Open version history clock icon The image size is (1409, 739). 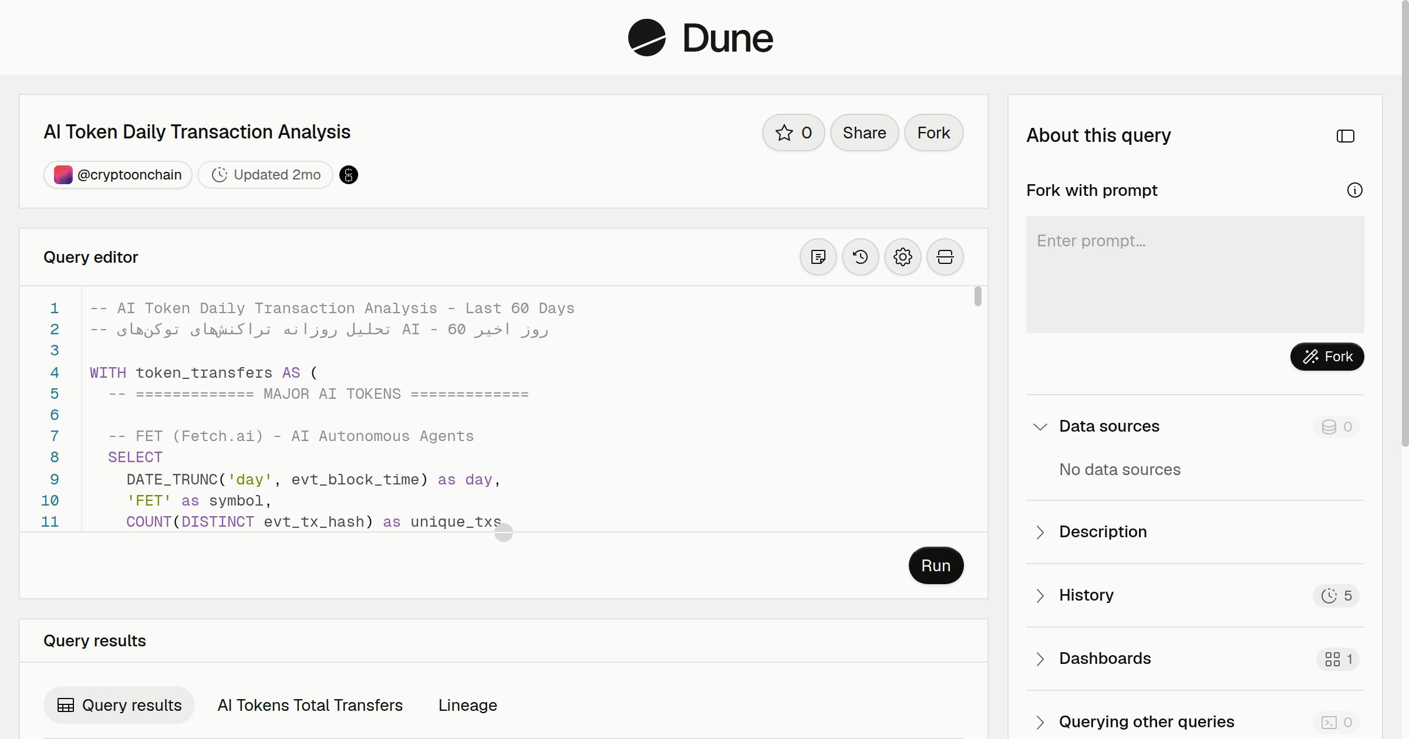pos(860,257)
